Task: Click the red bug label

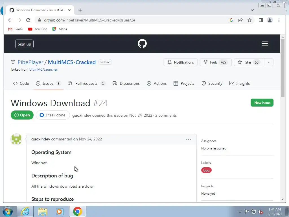Action: click(x=206, y=170)
